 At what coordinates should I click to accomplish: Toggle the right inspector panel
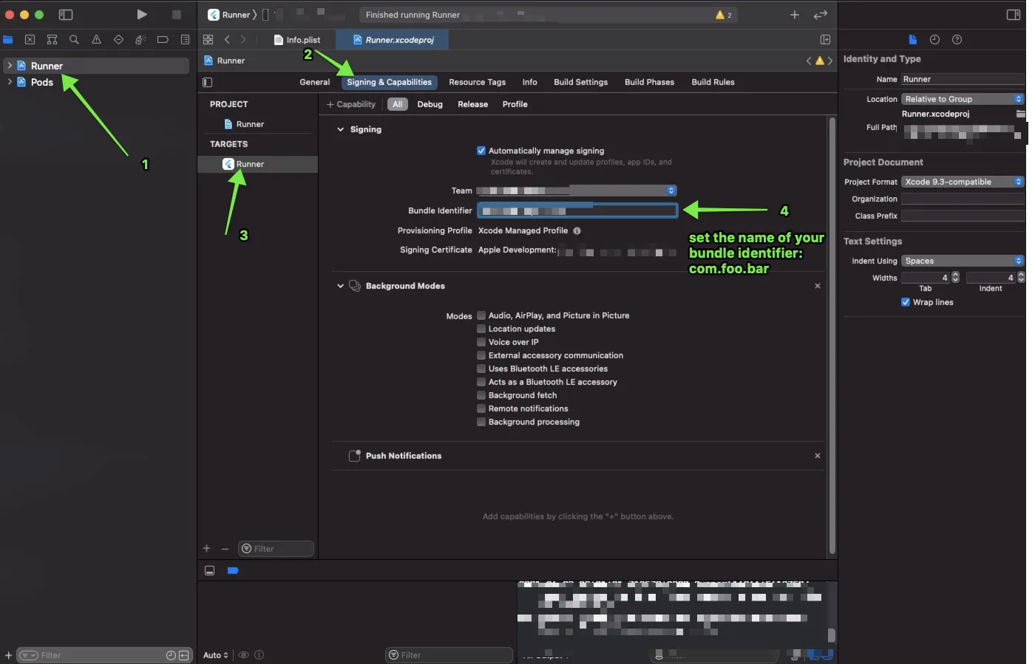click(1014, 15)
